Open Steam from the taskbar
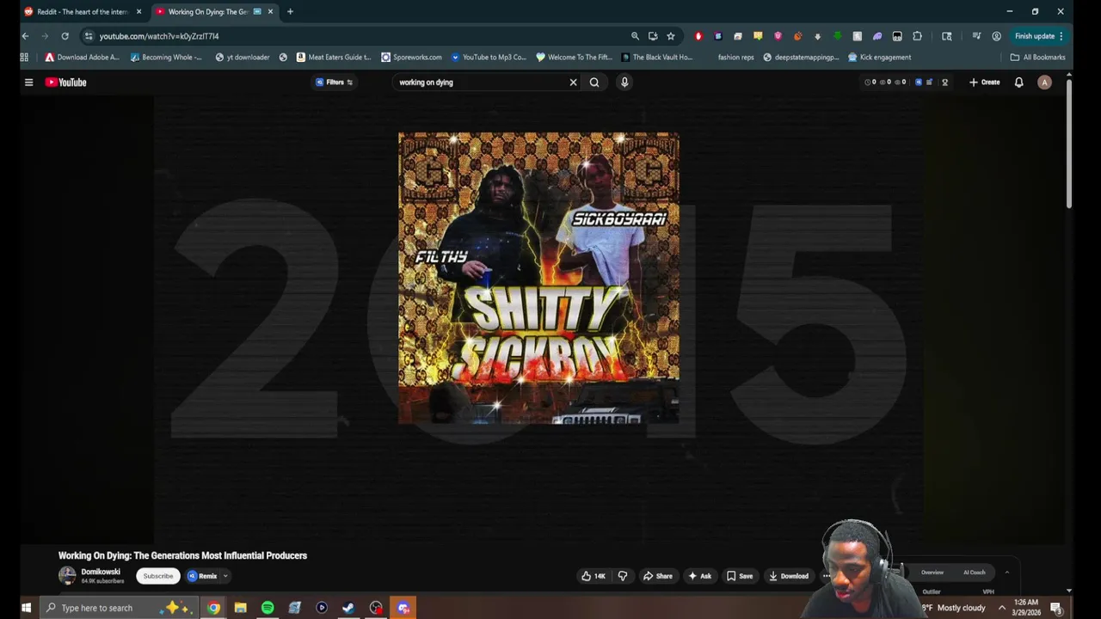Viewport: 1101px width, 619px height. click(348, 608)
